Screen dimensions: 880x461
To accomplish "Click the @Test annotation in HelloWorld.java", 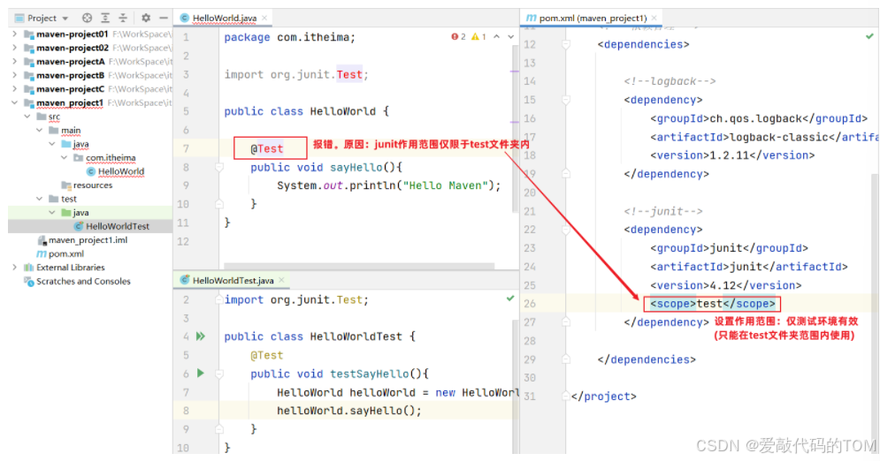I will pos(266,148).
